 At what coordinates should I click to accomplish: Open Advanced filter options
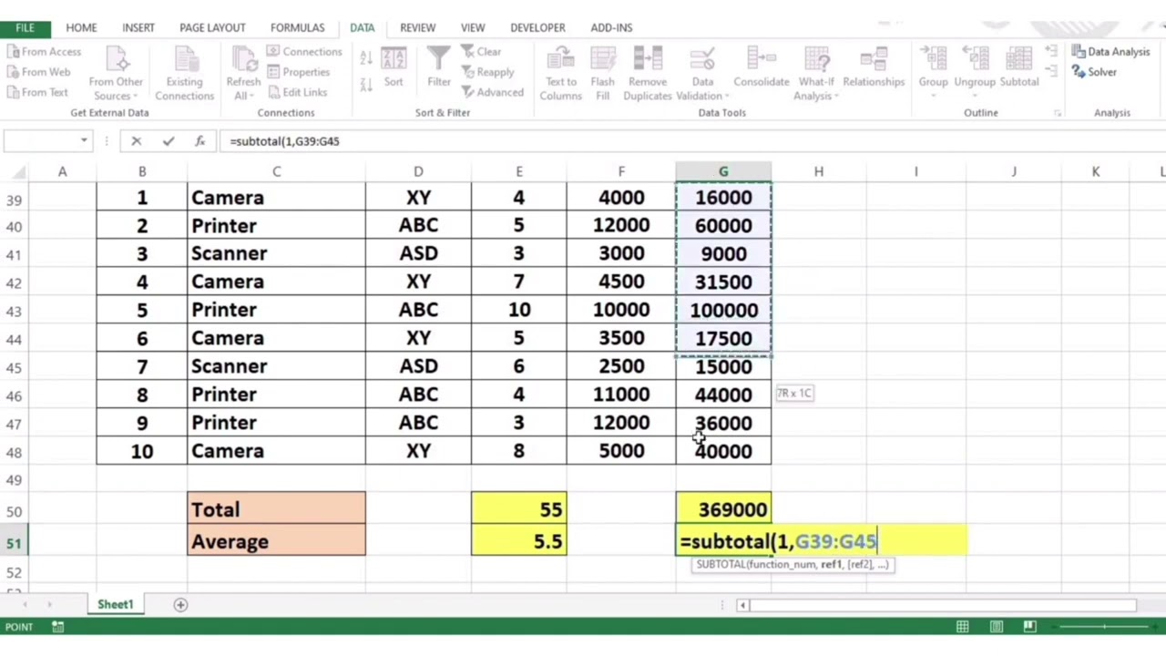492,92
